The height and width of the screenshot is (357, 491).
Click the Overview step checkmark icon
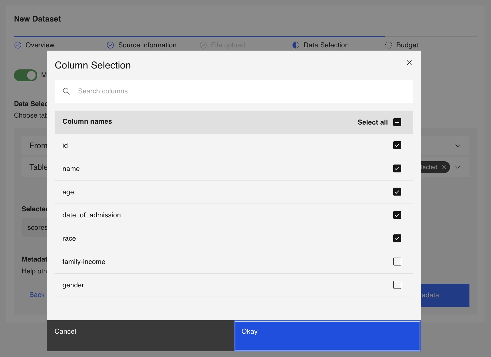click(x=18, y=45)
